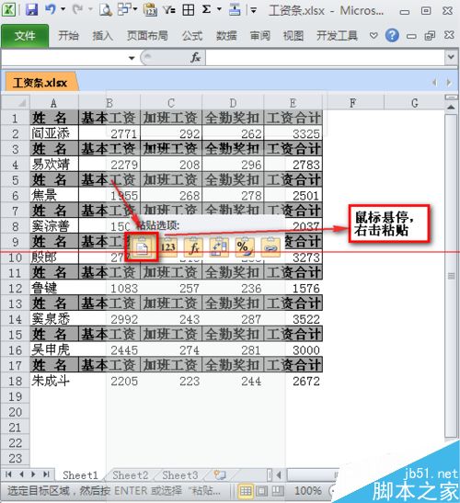Open the AutoSum dropdown arrow
The width and height of the screenshot is (460, 503).
tap(219, 9)
